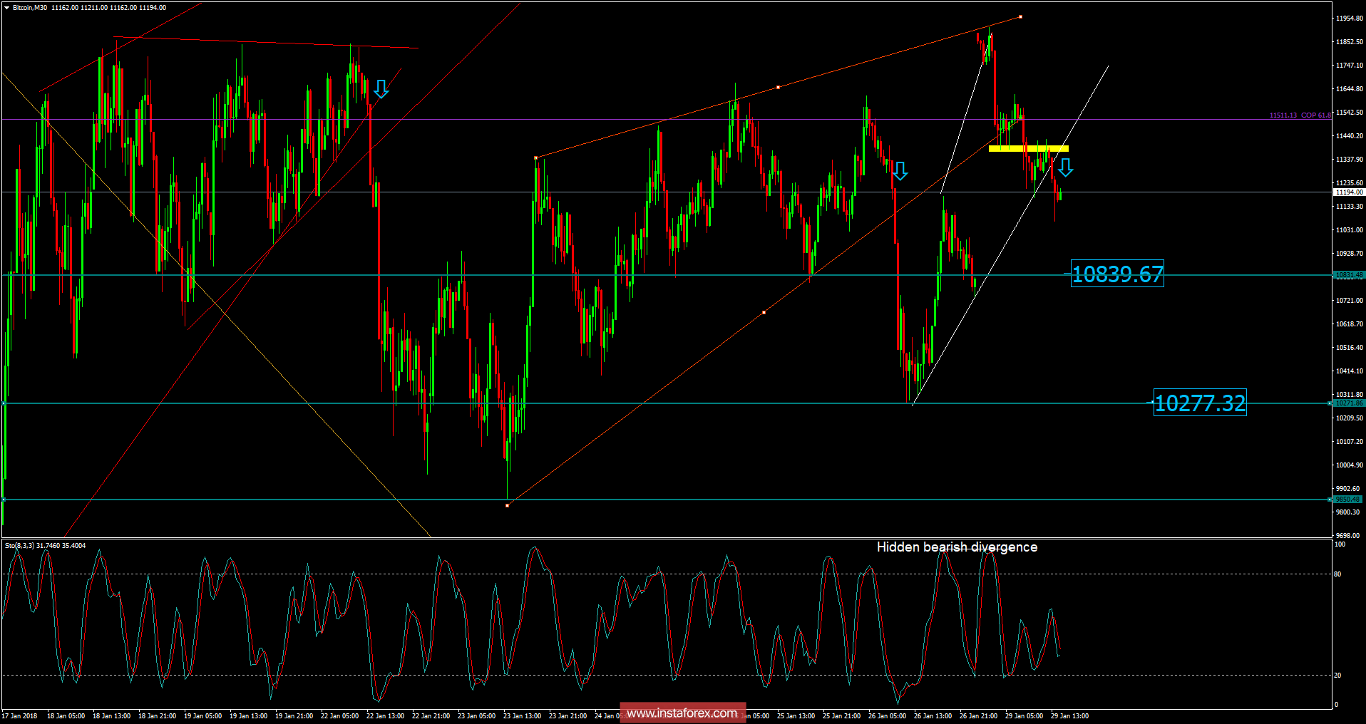Click the 9698.00 price axis value
This screenshot has width=1366, height=724.
click(x=1347, y=535)
